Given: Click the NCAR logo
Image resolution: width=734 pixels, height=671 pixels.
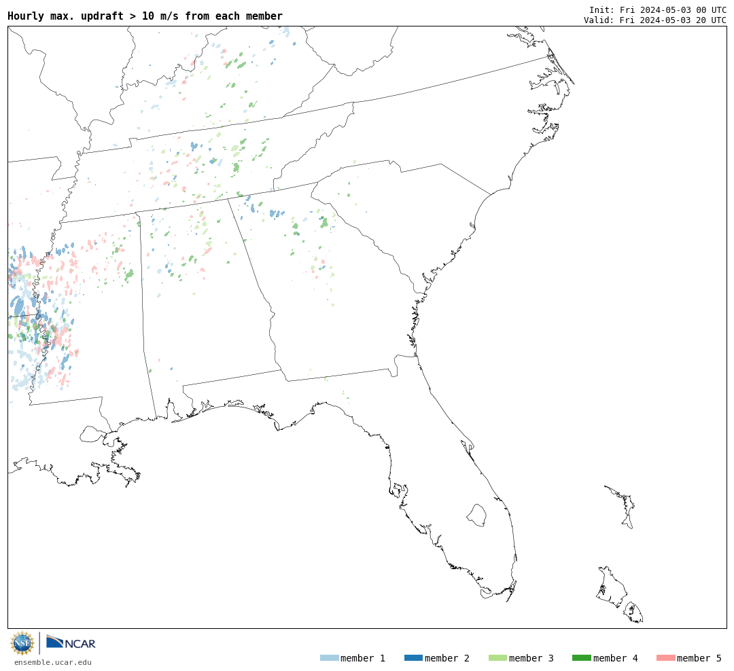Looking at the screenshot, I should [71, 642].
